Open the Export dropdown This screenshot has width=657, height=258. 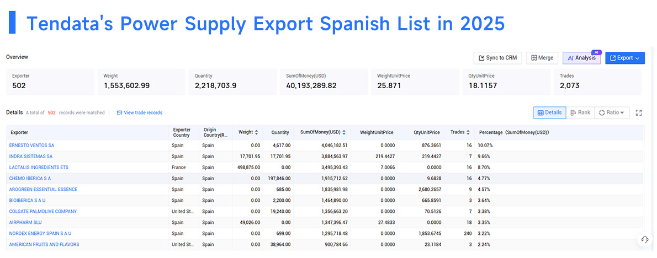(625, 58)
